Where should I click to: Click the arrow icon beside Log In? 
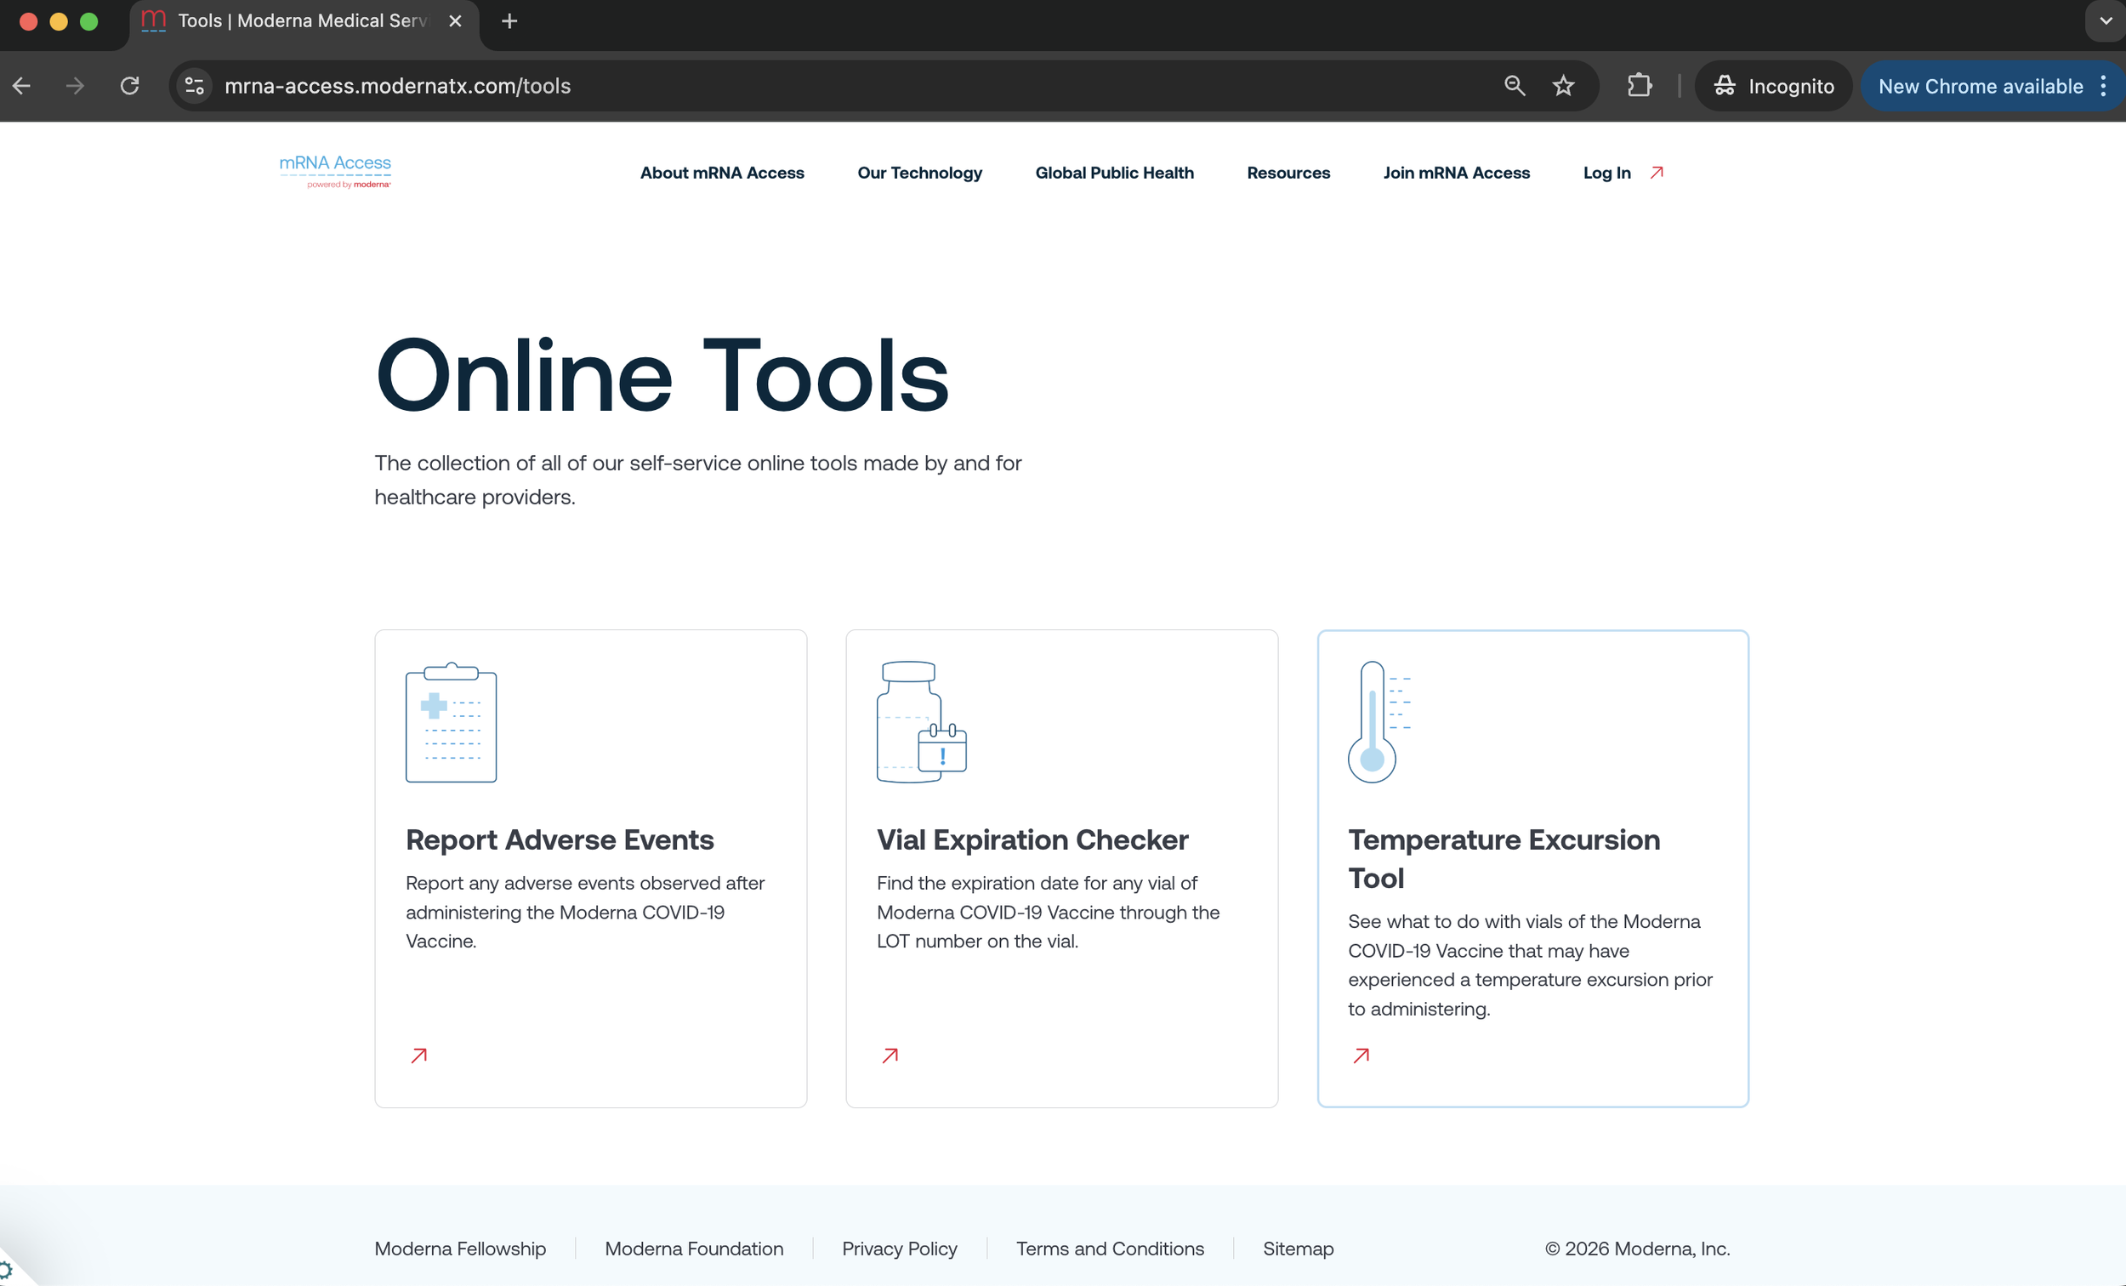1657,173
